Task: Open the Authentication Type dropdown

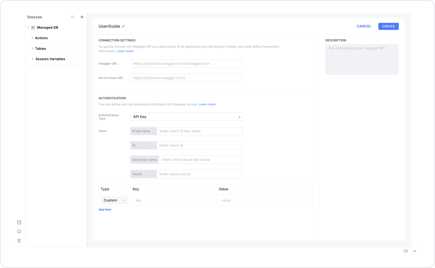Action: click(186, 117)
